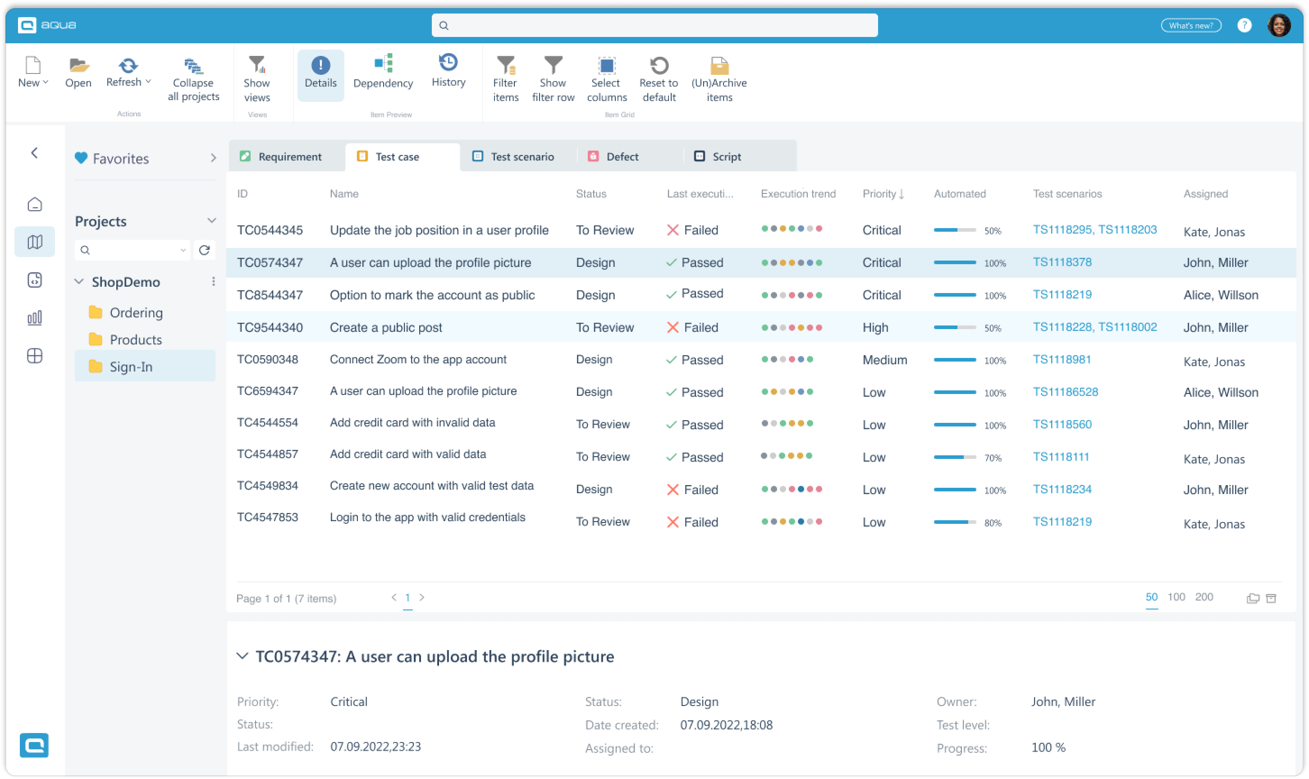Click the reports chart icon in sidebar
This screenshot has height=779, width=1309.
tap(35, 317)
